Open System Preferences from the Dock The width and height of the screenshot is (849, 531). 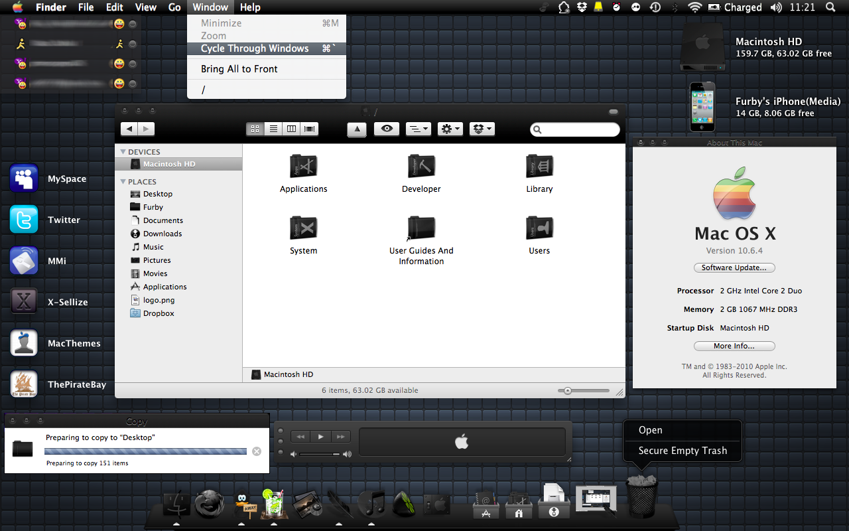[x=437, y=504]
